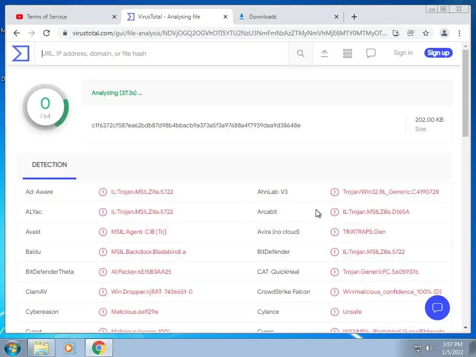Click the Trojan.GenericFC.S6059376 result
This screenshot has height=357, width=476.
click(380, 272)
